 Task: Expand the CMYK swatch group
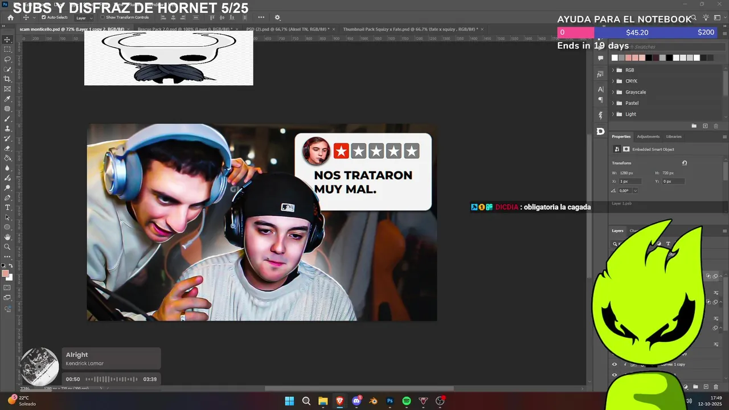tap(613, 81)
